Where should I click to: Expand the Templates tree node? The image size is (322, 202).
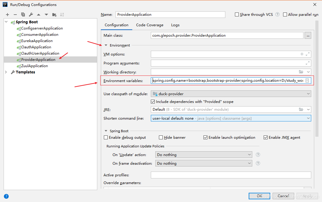pos(6,72)
